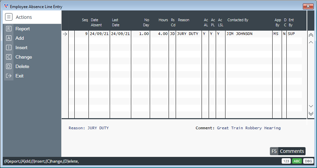Select the Hours value 4.00
This screenshot has width=317, height=168.
tap(159, 34)
